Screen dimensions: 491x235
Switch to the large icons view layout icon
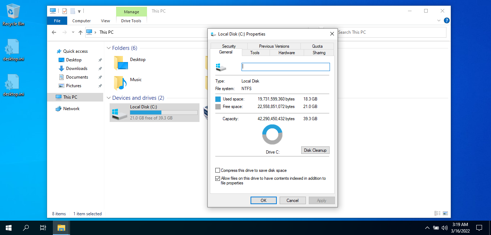click(445, 213)
